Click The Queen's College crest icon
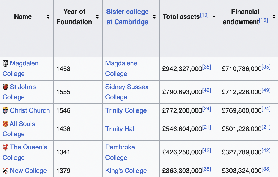 pyautogui.click(x=5, y=147)
